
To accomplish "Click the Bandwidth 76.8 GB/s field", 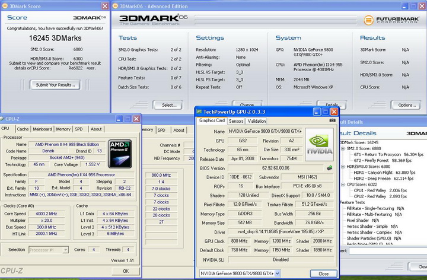I will click(x=314, y=222).
